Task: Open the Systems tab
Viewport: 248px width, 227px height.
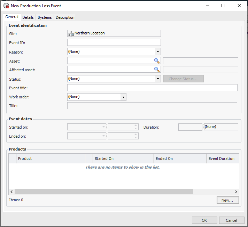Action: click(x=45, y=17)
